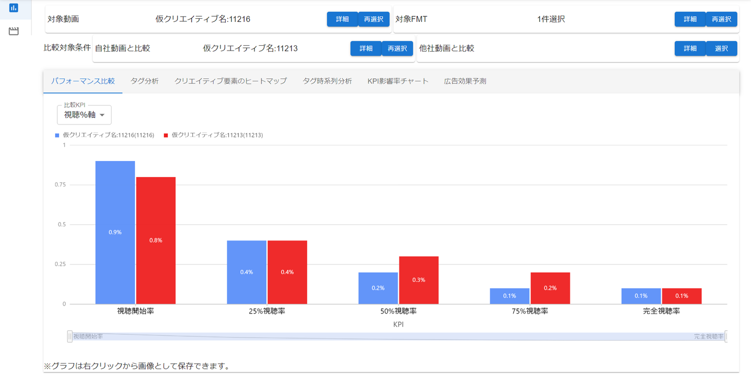
Task: Click 詳細 button for 対象FMT
Action: 690,19
